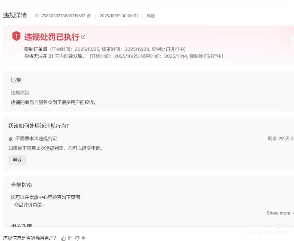Click the 2025/10/25 00:00:32 timestamp

[119, 16]
